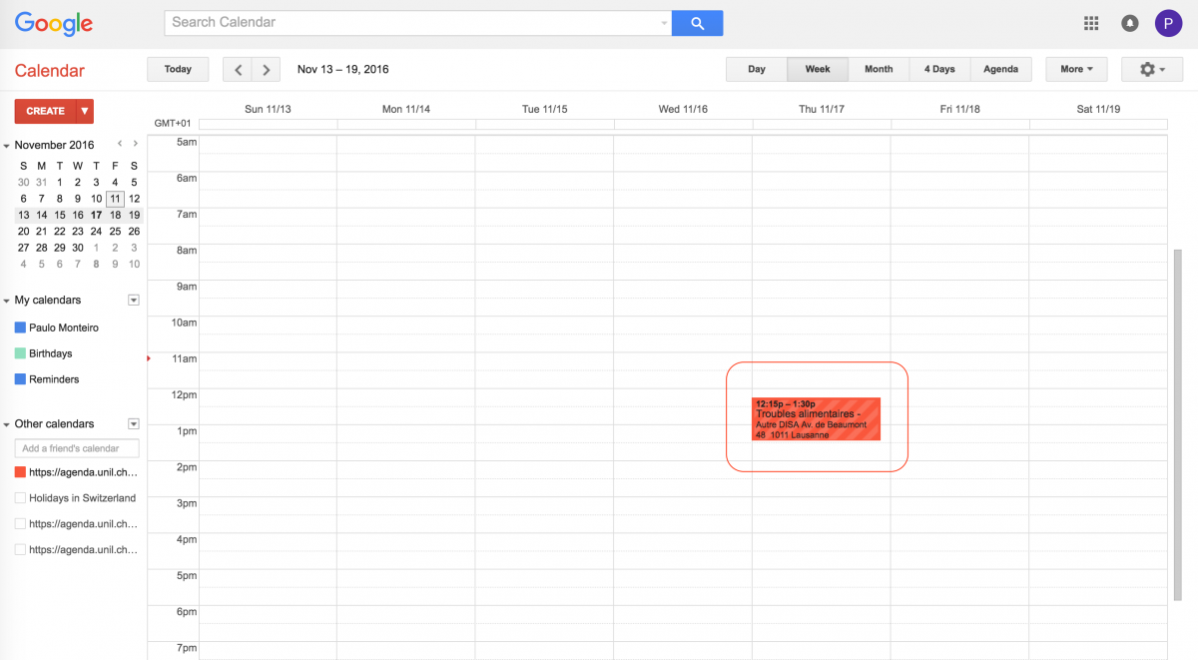Go to next week arrow
Viewport: 1198px width, 660px height.
[x=266, y=69]
